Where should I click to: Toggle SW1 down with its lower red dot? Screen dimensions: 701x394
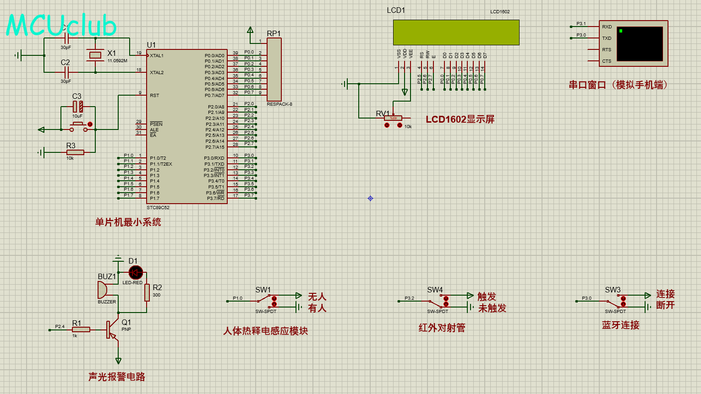(274, 304)
